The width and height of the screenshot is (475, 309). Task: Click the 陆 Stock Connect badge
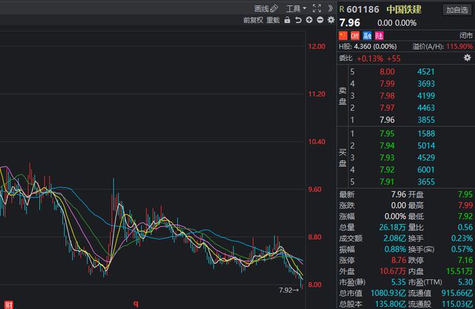[379, 35]
